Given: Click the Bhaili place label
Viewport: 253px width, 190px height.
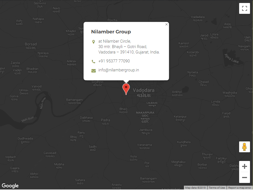Looking at the screenshot, I should (124, 110).
